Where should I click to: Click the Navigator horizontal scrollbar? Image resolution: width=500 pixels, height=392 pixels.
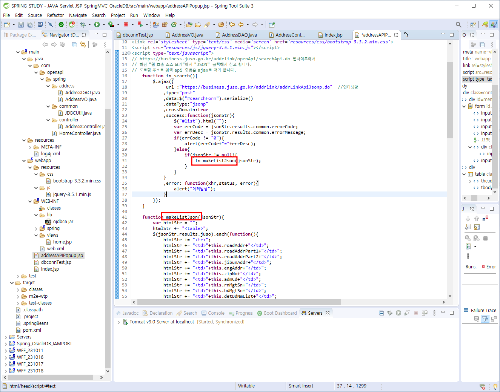click(51, 377)
